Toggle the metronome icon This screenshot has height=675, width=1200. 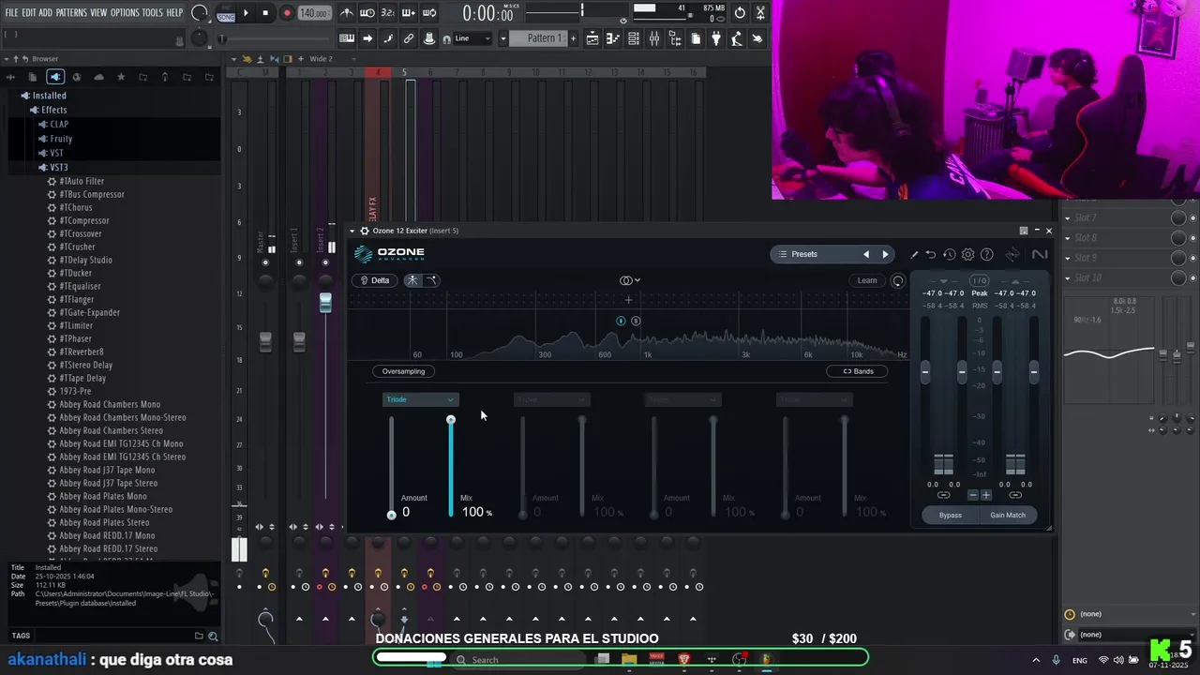coord(347,13)
